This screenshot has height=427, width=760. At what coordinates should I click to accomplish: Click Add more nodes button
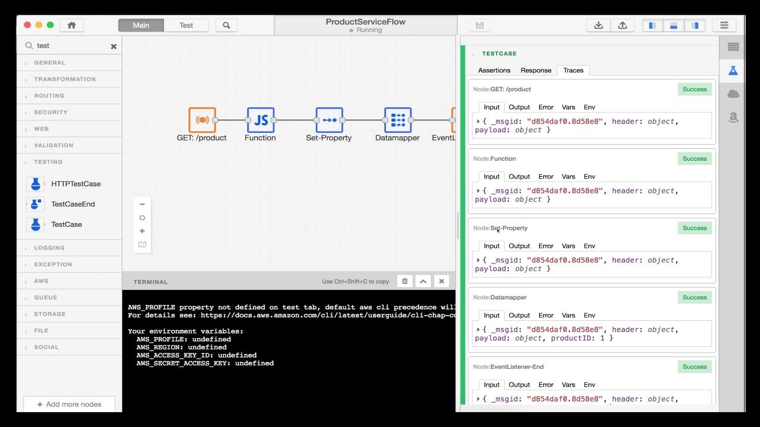coord(69,404)
